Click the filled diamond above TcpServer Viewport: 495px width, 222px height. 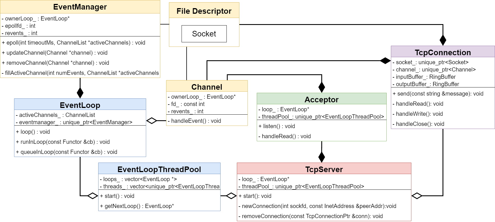pyautogui.click(x=322, y=157)
